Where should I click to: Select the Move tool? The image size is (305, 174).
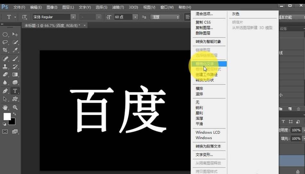pos(15,34)
